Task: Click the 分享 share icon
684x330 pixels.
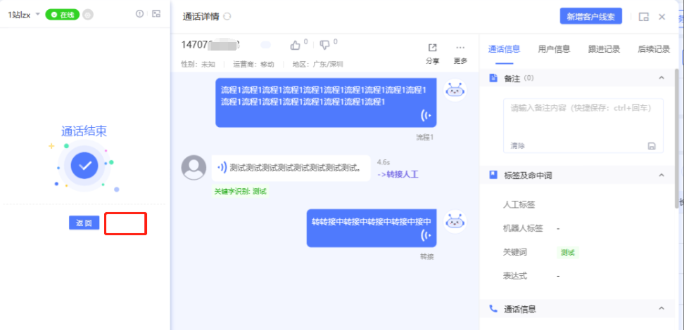Action: [432, 48]
